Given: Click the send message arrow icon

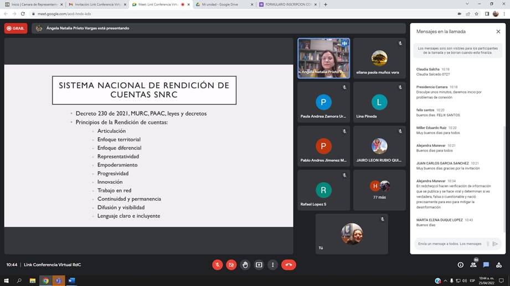Looking at the screenshot, I should click(495, 243).
